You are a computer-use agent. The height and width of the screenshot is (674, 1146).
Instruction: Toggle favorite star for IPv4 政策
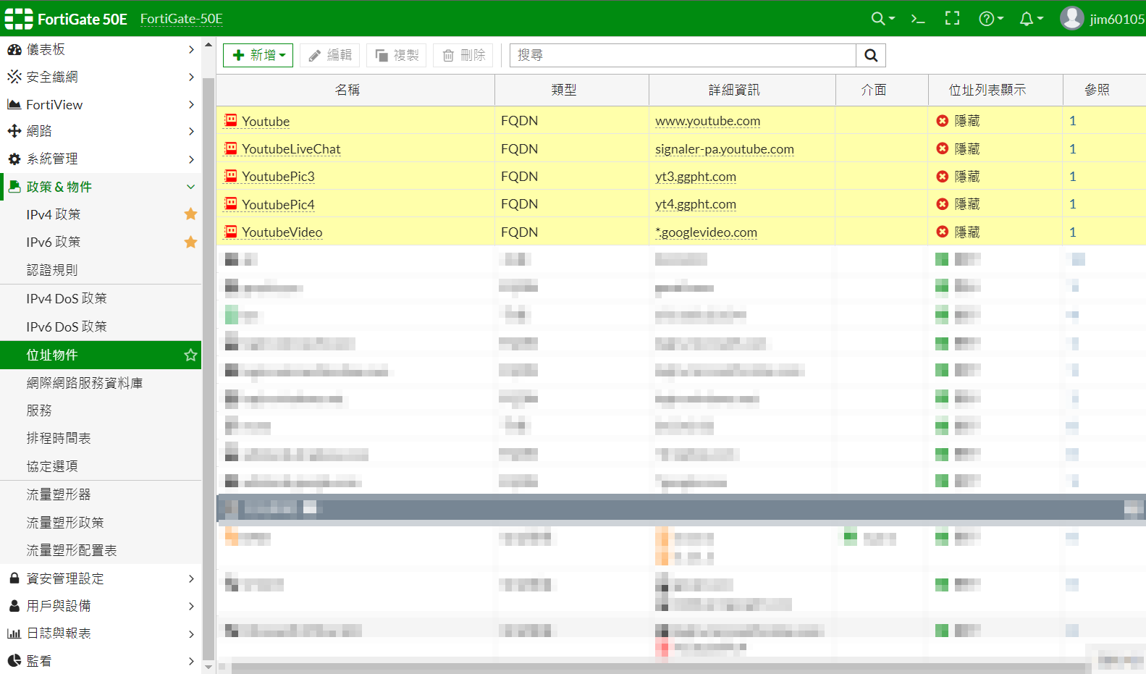coord(190,214)
